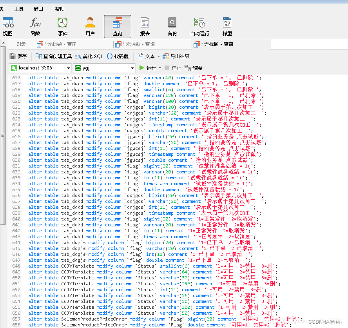Screen dimensions: 348x328
Task: Open the 运行 run options dropdown arrow
Action: (160, 67)
